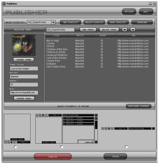Select the track 'Universal Rhythms'
The height and width of the screenshot is (163, 158).
pos(57,55)
